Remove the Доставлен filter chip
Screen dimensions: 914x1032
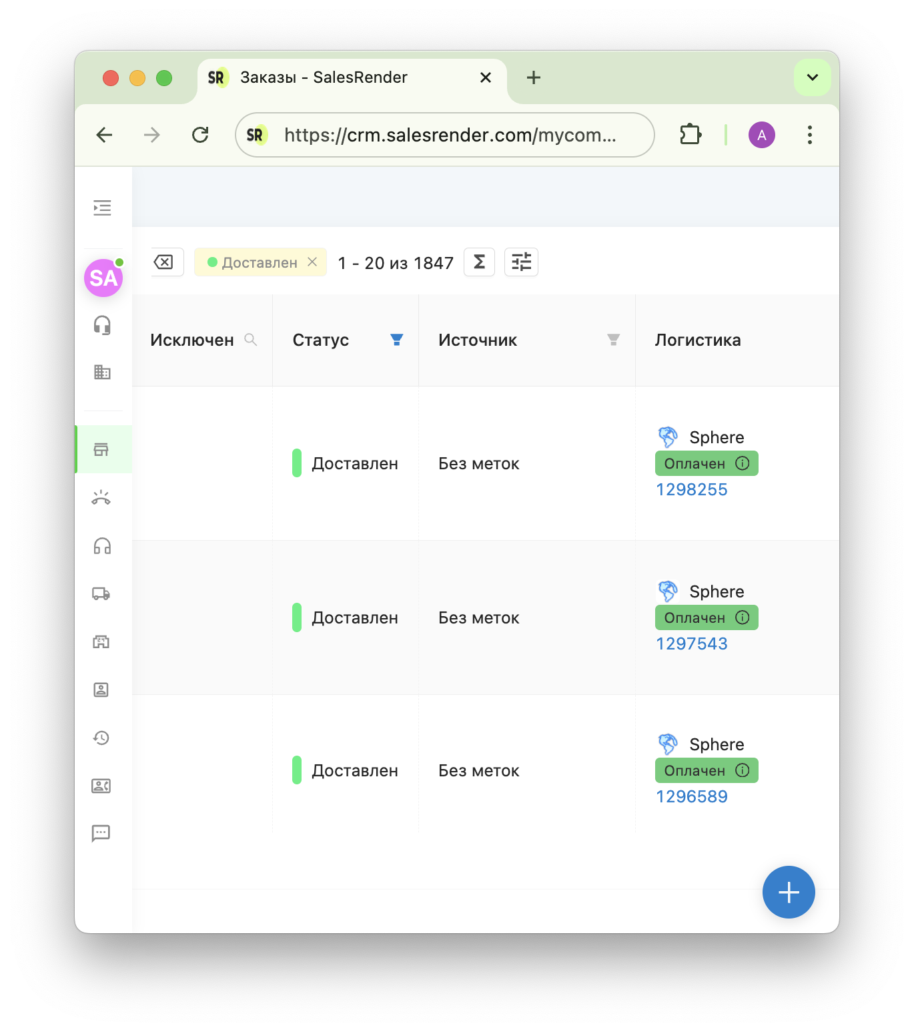point(312,262)
